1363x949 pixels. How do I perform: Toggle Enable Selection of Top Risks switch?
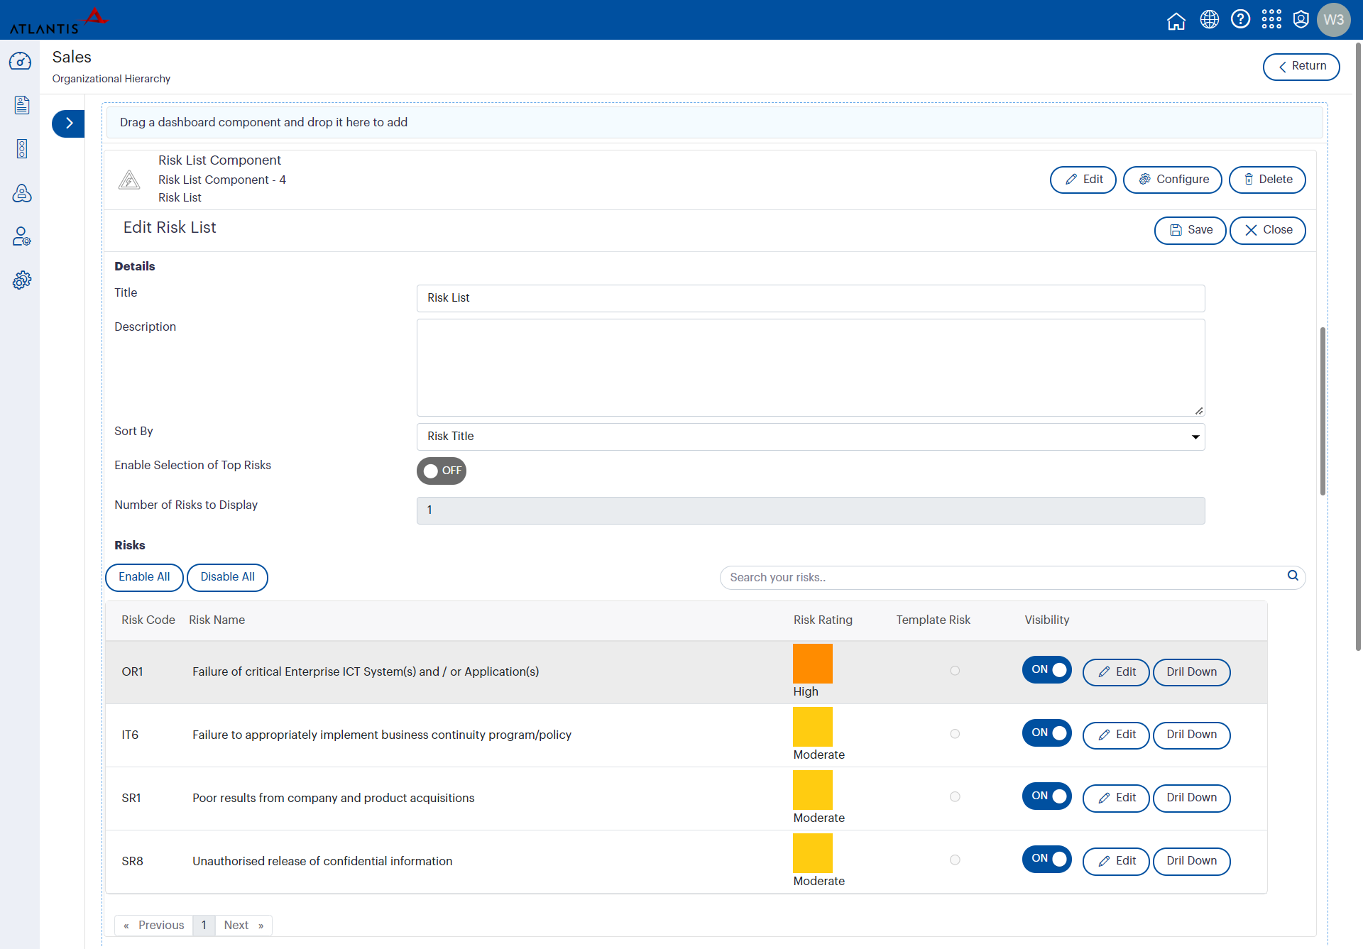point(441,471)
